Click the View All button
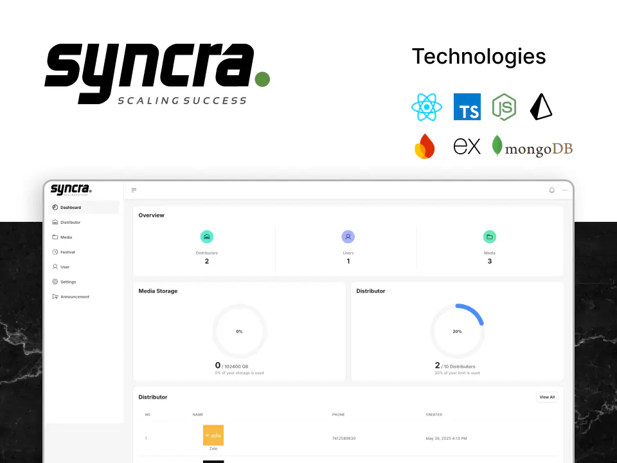 547,397
